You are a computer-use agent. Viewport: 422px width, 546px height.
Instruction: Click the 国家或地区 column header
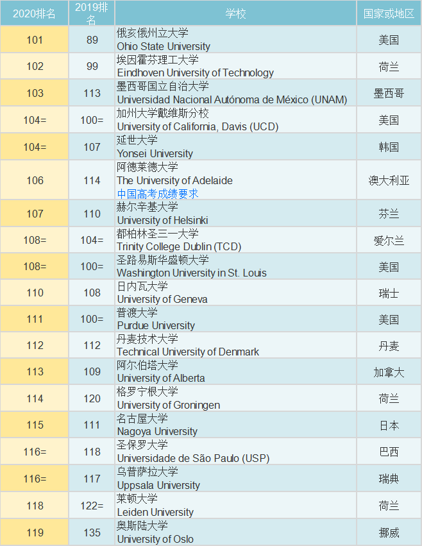389,13
